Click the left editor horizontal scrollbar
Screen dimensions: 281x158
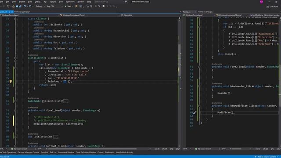coord(92,149)
